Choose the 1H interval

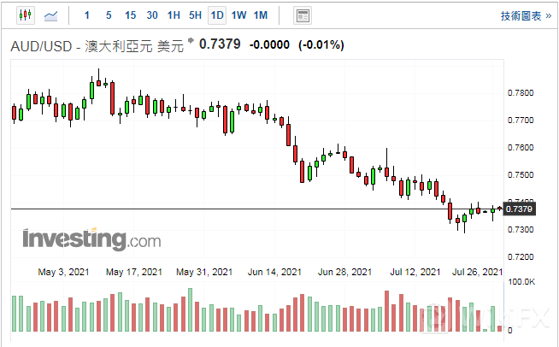click(174, 15)
